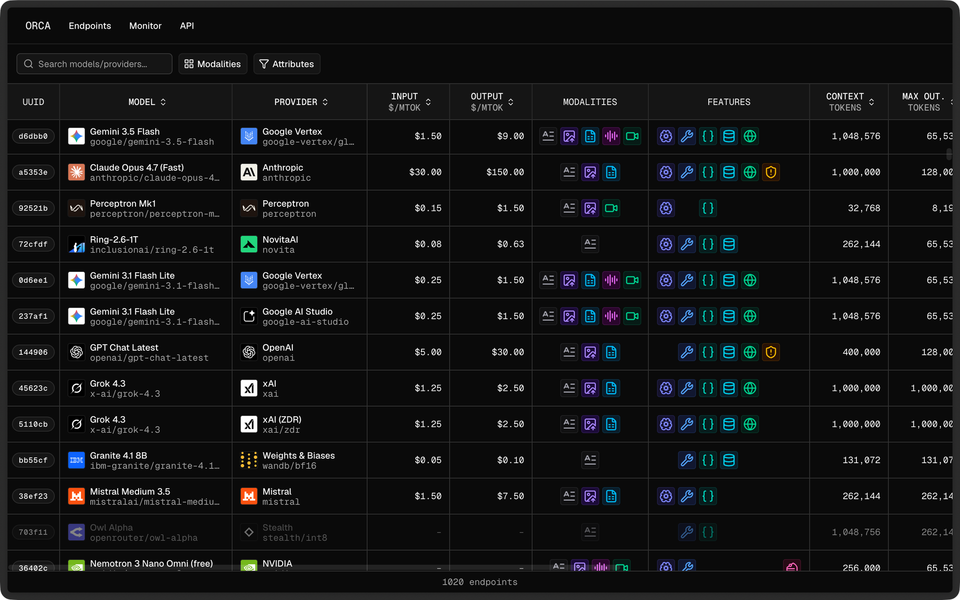Click the Google AI Studio provider logo
This screenshot has width=960, height=600.
tap(249, 316)
